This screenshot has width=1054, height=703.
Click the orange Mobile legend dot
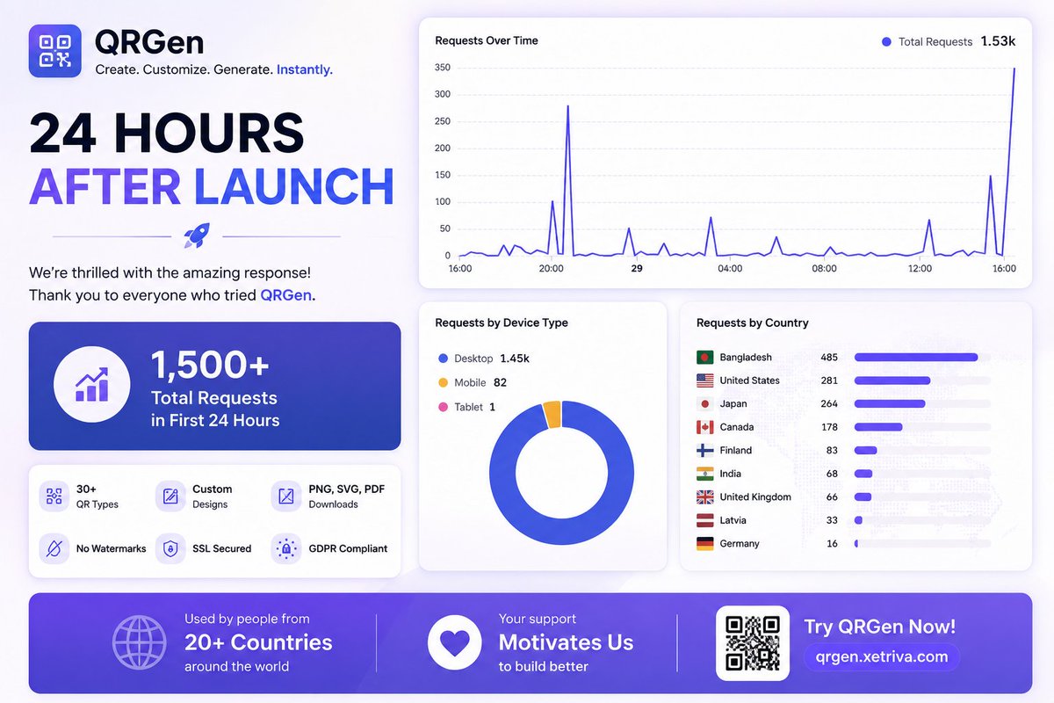click(443, 382)
